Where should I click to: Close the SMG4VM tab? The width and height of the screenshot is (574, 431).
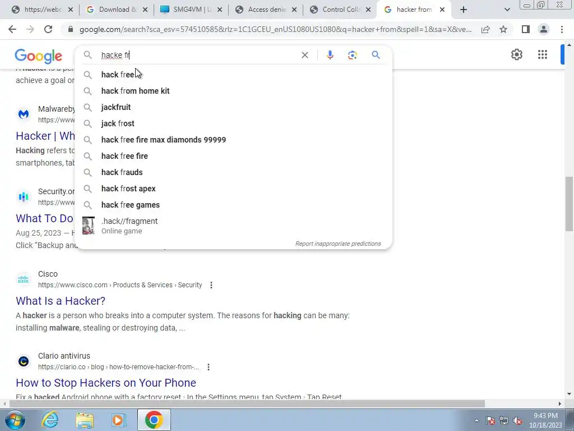tap(220, 10)
